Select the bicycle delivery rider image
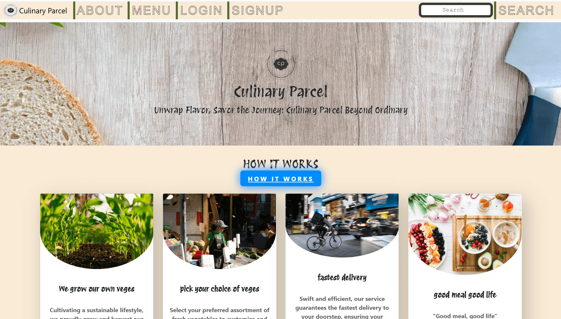This screenshot has width=561, height=319. [342, 225]
